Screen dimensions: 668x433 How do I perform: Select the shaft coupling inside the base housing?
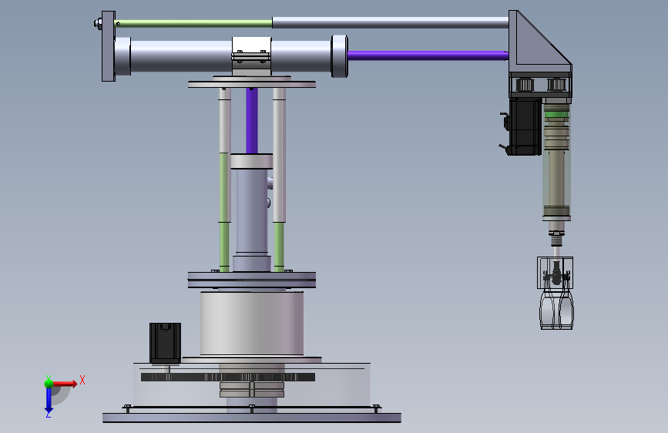tap(252, 390)
